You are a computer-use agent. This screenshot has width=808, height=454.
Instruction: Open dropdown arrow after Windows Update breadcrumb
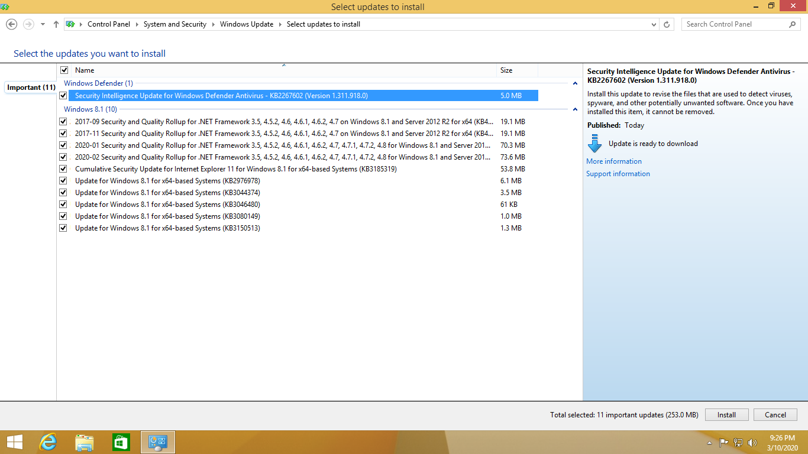tap(280, 24)
